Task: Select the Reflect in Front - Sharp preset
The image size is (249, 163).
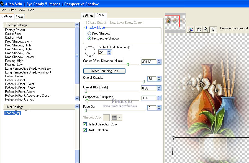Action: coord(20,88)
